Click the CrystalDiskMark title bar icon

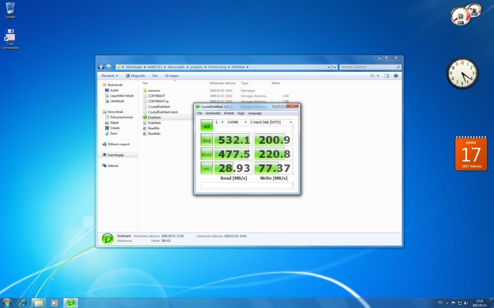pyautogui.click(x=198, y=107)
